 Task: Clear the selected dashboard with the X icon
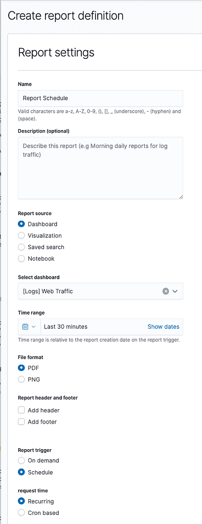coord(166,291)
